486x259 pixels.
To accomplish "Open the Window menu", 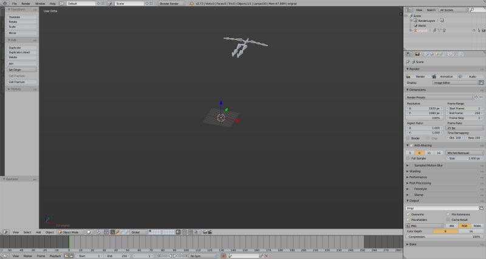I will tap(40, 4).
